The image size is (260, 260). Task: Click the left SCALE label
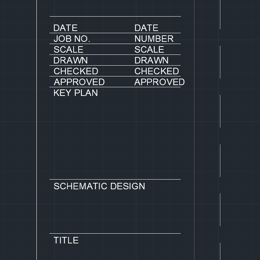tap(69, 49)
